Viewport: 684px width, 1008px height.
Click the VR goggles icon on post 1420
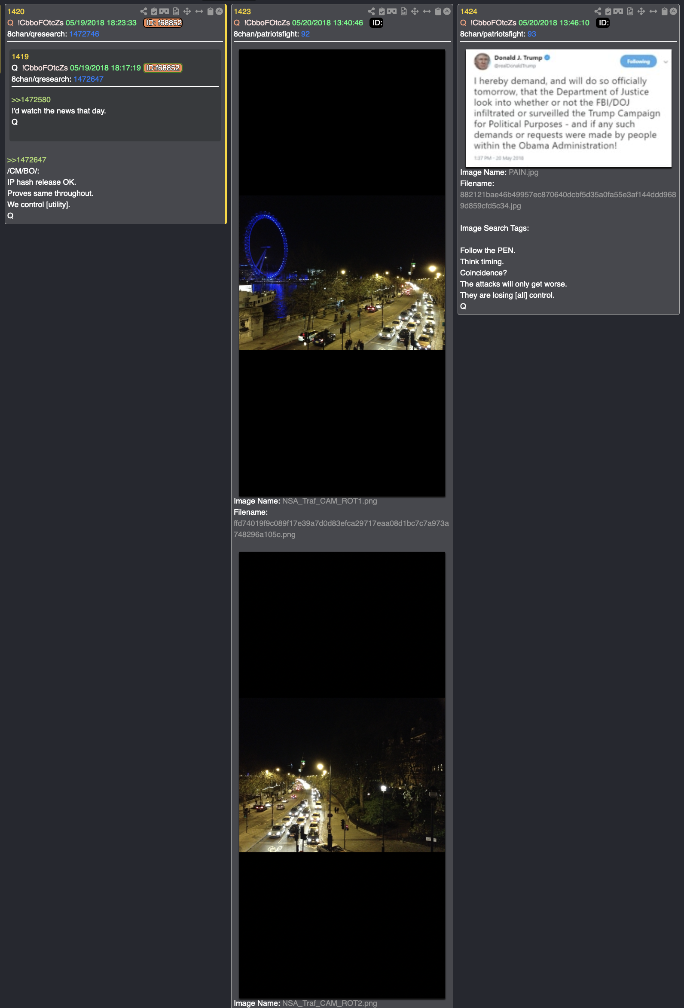tap(164, 11)
